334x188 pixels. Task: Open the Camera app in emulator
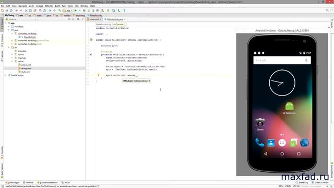click(x=260, y=124)
